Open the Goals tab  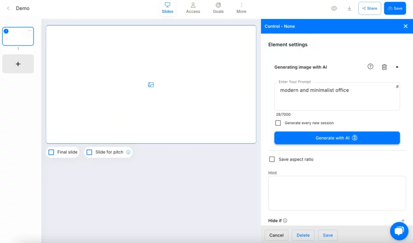(218, 8)
